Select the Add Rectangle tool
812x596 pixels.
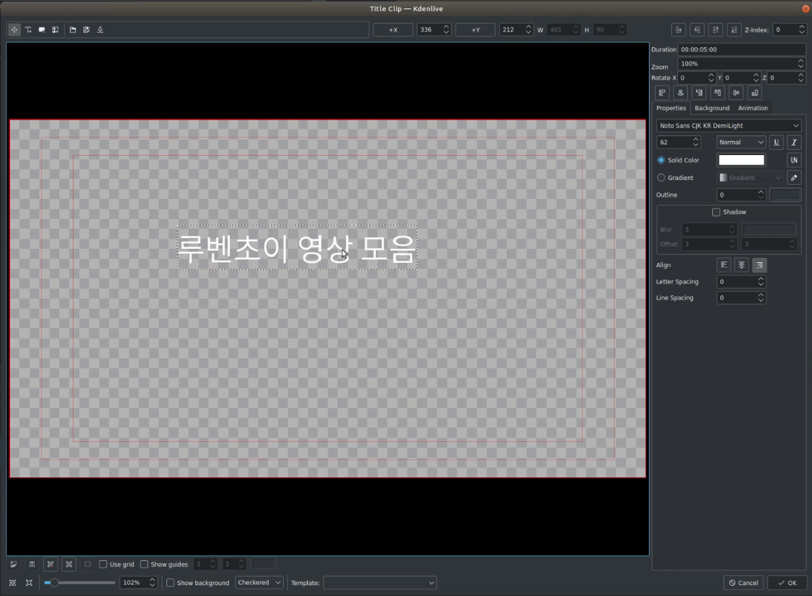42,30
